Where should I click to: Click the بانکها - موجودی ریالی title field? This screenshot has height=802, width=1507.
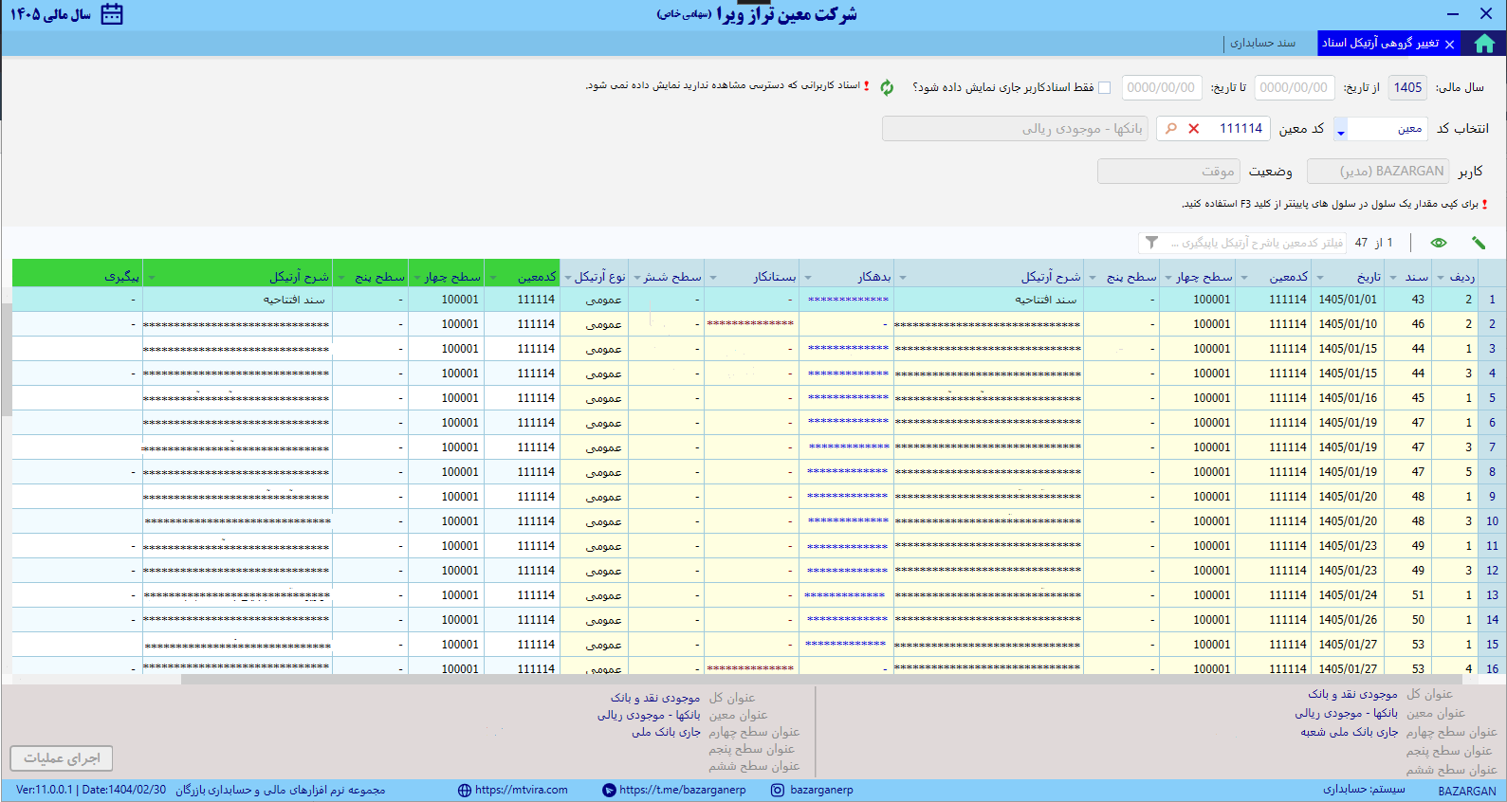[x=1015, y=129]
